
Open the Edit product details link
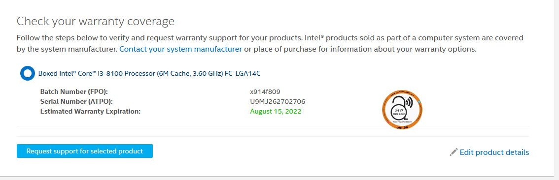[494, 152]
